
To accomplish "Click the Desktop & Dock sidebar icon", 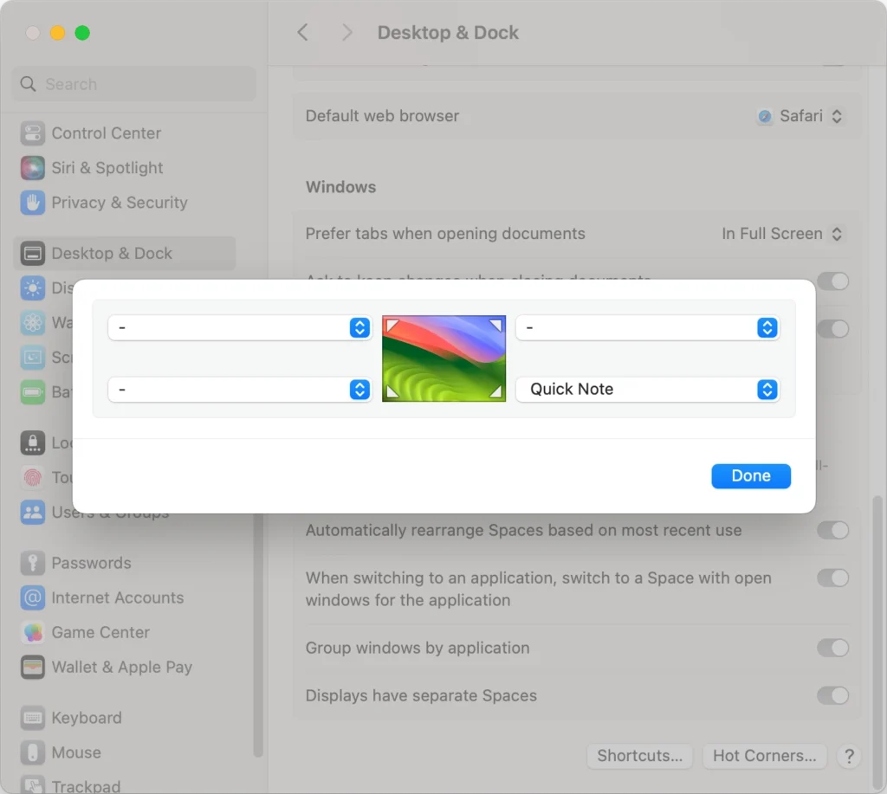I will [x=32, y=254].
